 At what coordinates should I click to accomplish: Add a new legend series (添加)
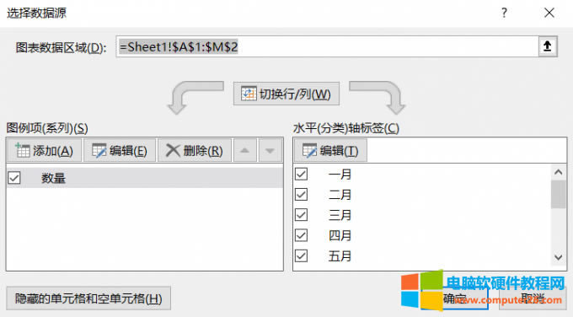[x=44, y=150]
